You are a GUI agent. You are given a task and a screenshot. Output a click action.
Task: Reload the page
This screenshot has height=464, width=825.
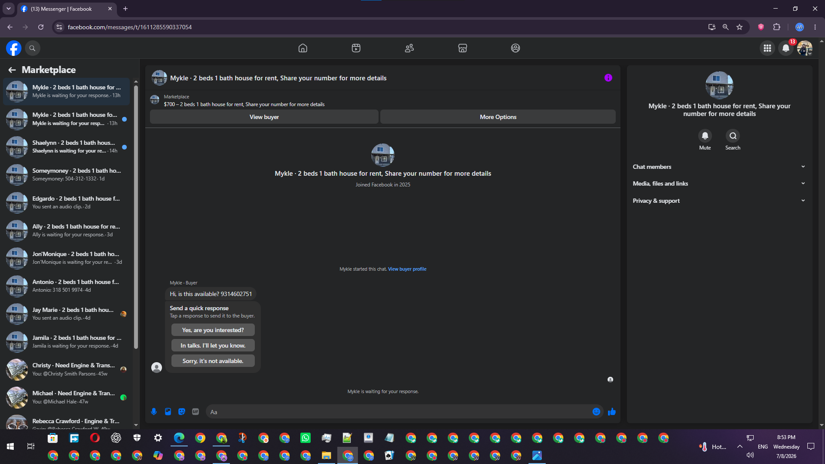(41, 27)
